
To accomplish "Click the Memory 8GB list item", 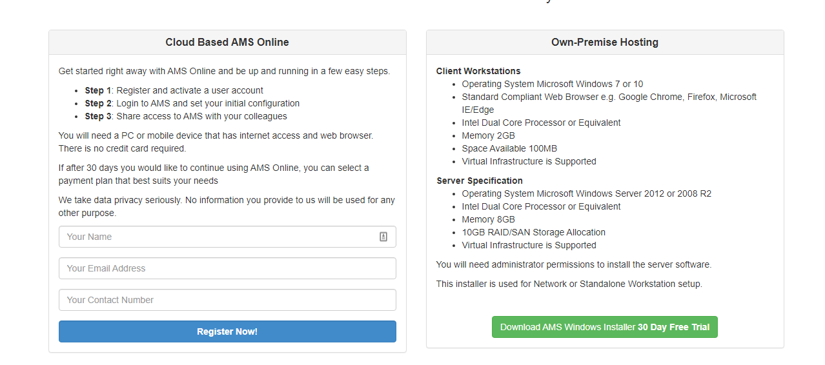I will pyautogui.click(x=488, y=219).
